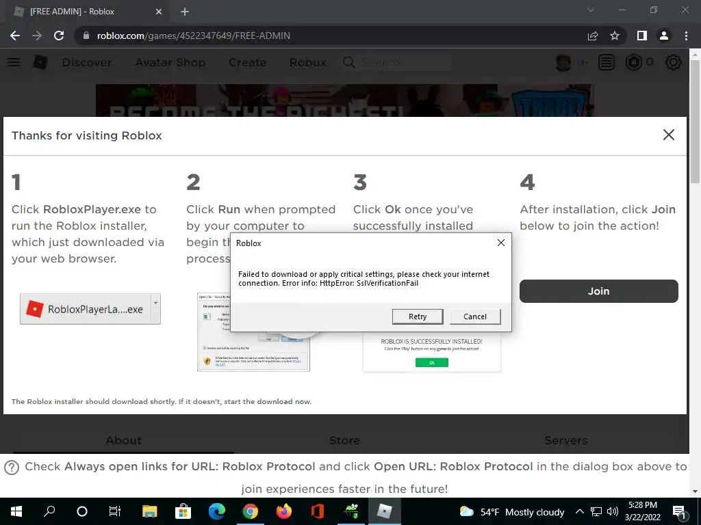Open Microsoft Store from taskbar
The image size is (701, 525).
click(183, 511)
